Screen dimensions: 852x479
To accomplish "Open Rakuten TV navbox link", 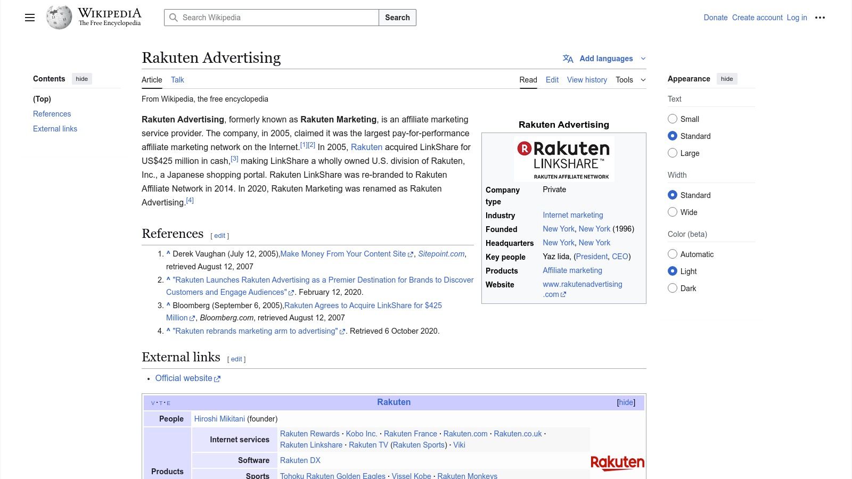I will pyautogui.click(x=368, y=445).
